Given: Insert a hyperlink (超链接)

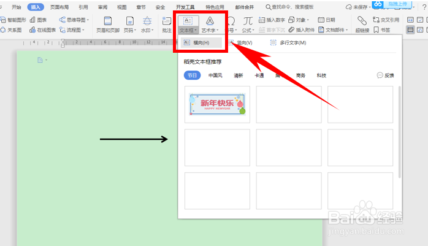Looking at the screenshot, I should 362,25.
